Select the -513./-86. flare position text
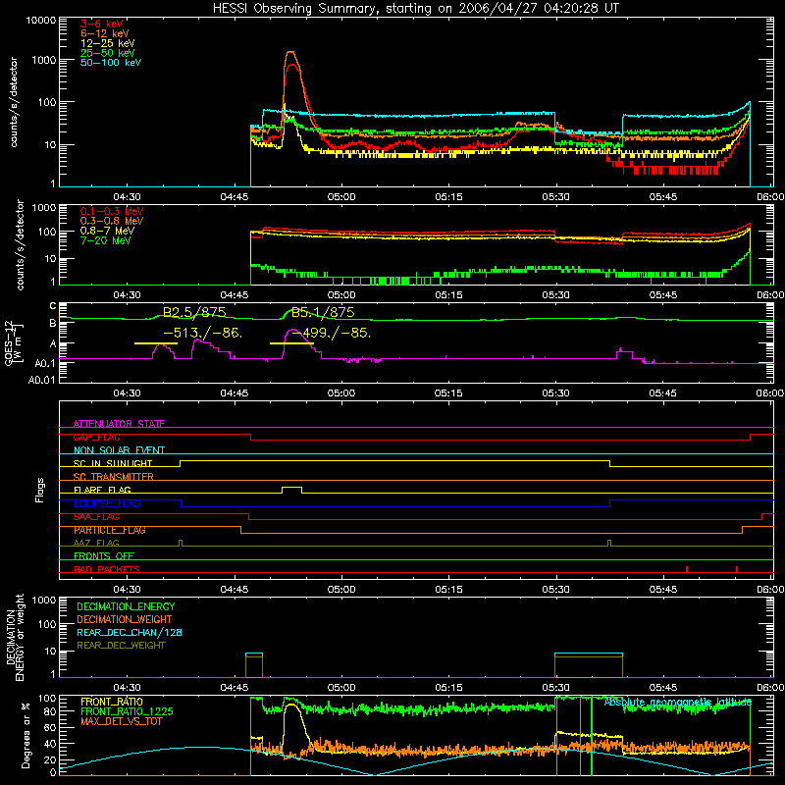 tap(203, 333)
